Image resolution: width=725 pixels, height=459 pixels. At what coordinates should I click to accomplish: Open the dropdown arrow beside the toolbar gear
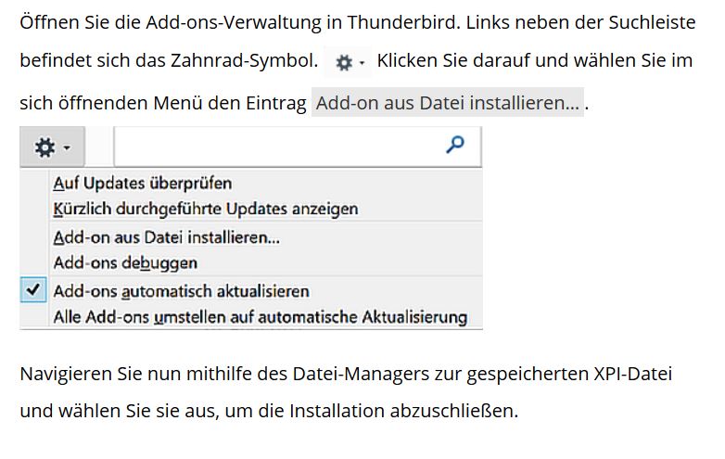coord(68,148)
